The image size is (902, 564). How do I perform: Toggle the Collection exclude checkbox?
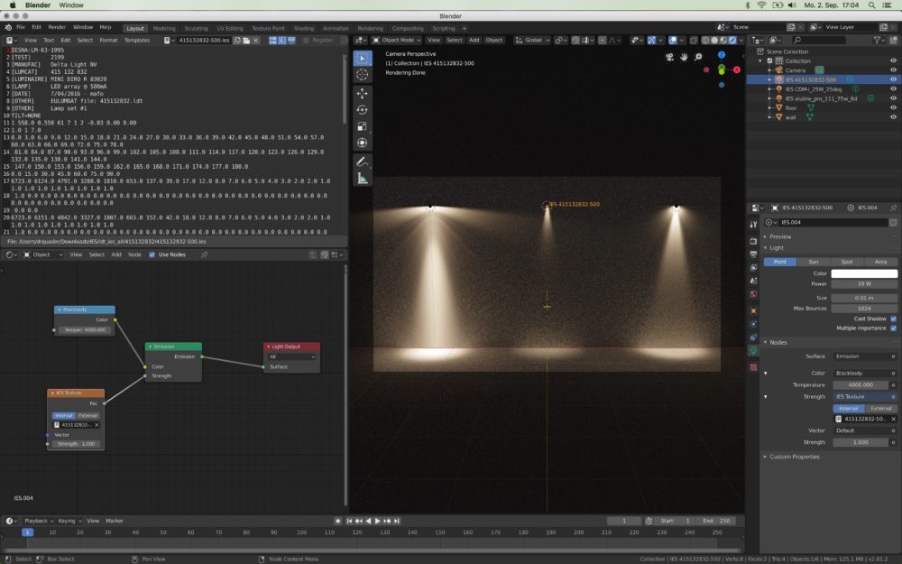click(x=769, y=61)
